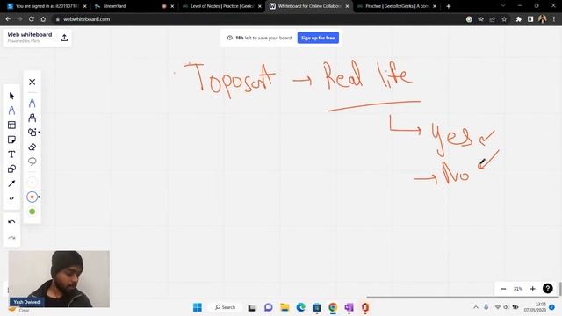
Task: Pick the orange-red color swatch
Action: (32, 197)
